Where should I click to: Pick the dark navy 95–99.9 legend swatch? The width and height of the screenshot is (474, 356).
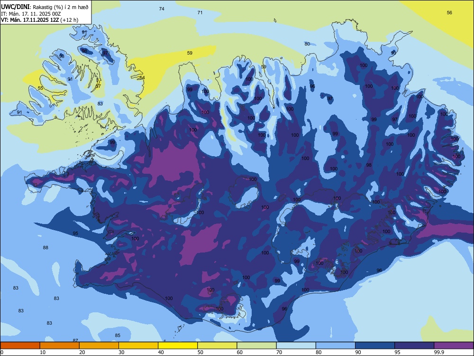[414, 346]
